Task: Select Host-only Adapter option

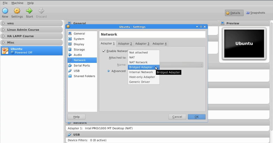Action: click(142, 77)
